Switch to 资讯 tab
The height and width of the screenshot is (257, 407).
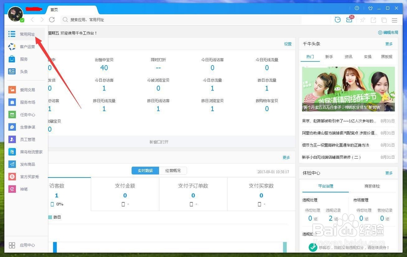(348, 56)
